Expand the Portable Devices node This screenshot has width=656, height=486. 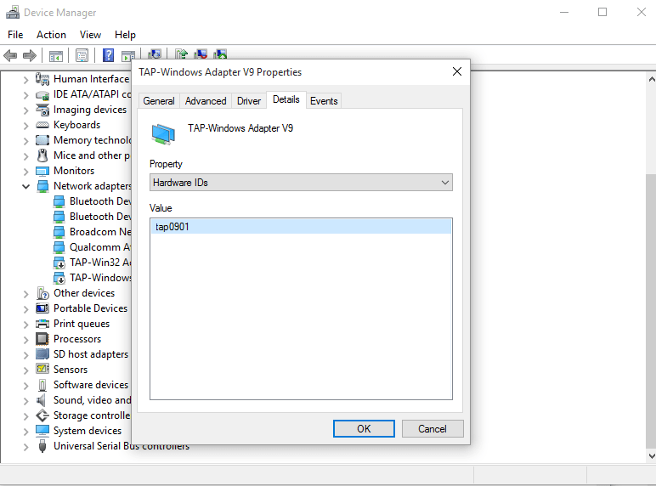[26, 309]
